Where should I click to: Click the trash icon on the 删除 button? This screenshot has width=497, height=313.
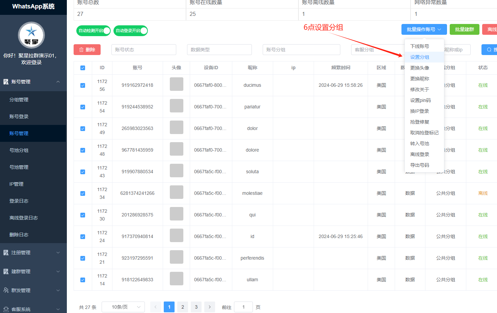click(x=80, y=49)
